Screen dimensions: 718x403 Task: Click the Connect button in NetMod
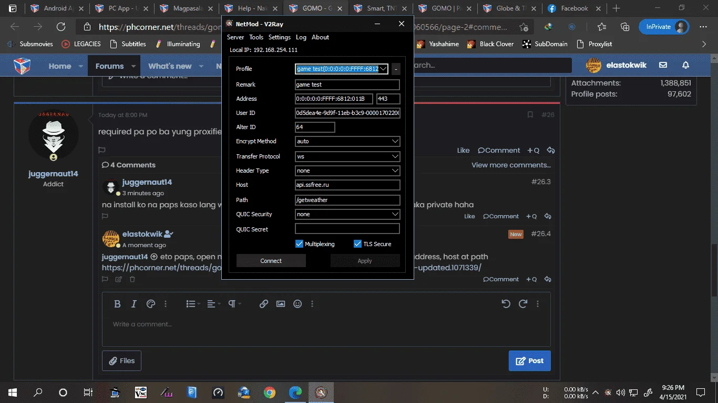[x=271, y=261]
